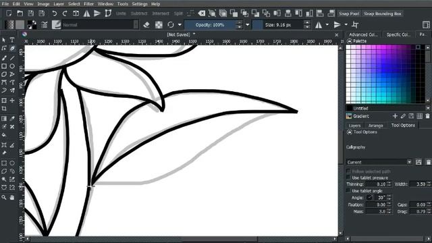Expand the arrow beside the reload preset icon
This screenshot has height=243, width=432.
click(180, 25)
